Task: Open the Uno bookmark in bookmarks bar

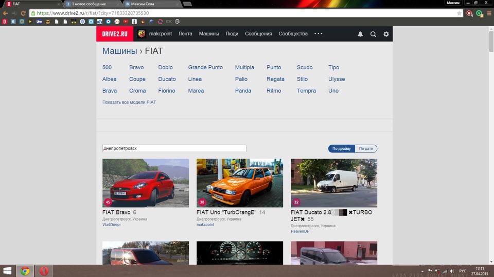Action: [39, 22]
